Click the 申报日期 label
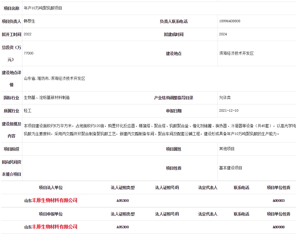 (174, 111)
